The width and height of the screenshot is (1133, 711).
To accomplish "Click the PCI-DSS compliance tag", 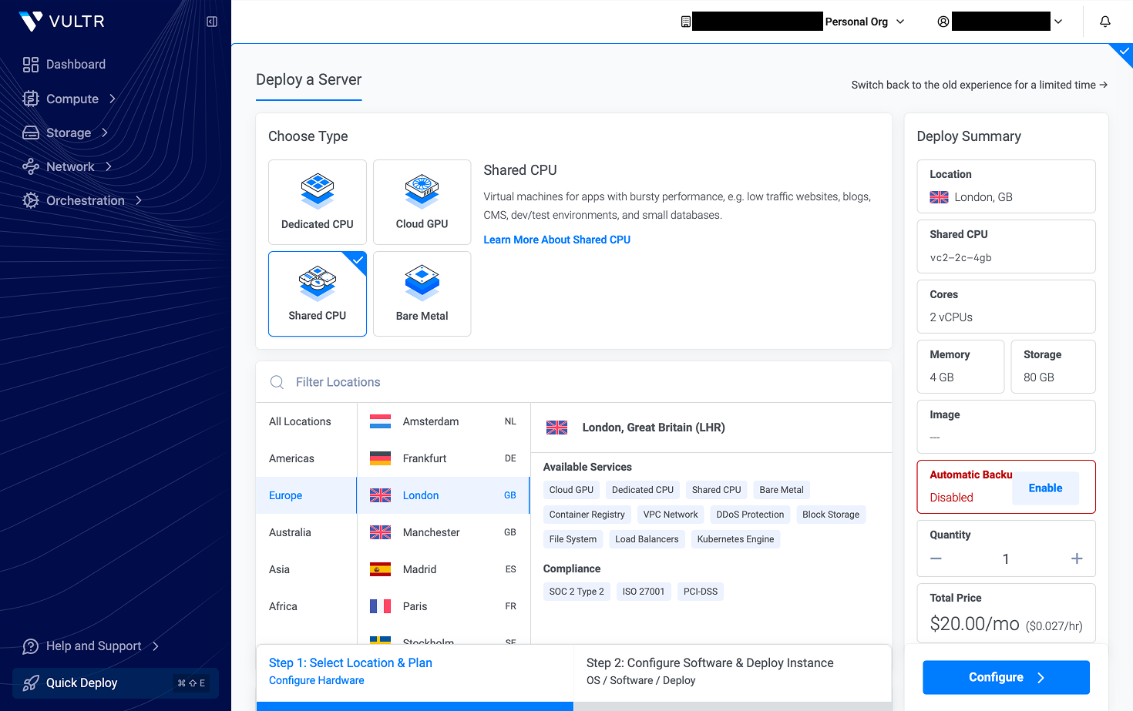I will (701, 592).
